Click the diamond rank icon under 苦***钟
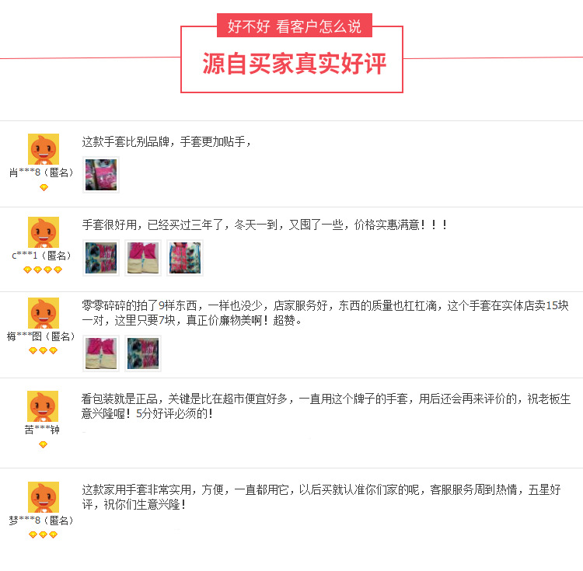 43,444
